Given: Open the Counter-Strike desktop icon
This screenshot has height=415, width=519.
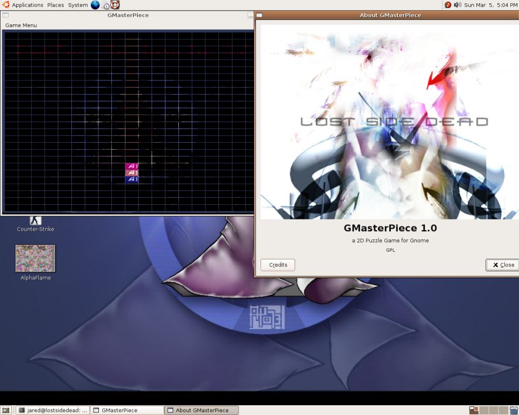Looking at the screenshot, I should [x=36, y=224].
